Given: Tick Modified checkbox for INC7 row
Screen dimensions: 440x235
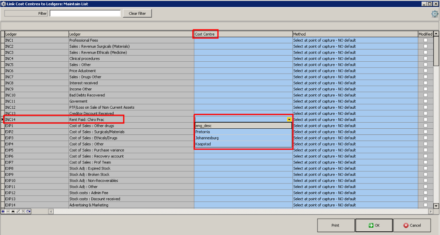Looking at the screenshot, I should (425, 77).
